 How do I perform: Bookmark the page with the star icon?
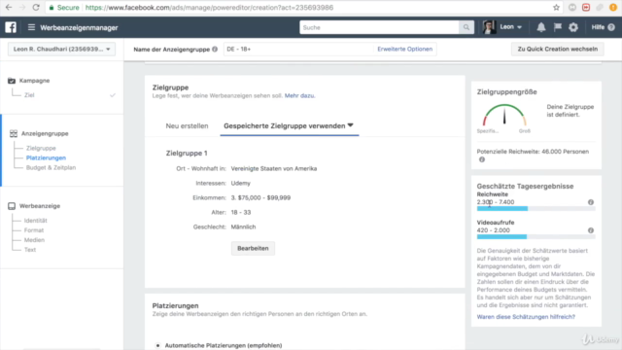pyautogui.click(x=556, y=7)
